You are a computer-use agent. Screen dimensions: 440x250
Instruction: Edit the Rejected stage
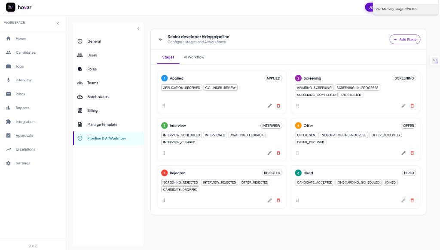(x=270, y=200)
